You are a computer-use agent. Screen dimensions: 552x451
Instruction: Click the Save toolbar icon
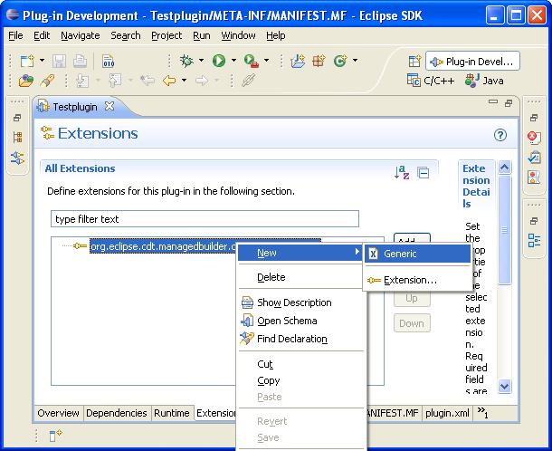59,61
